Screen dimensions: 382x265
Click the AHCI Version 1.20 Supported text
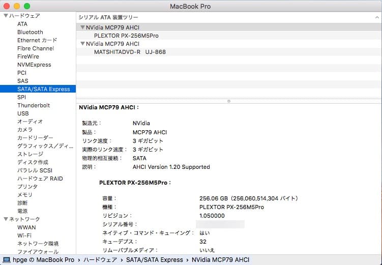coord(171,167)
